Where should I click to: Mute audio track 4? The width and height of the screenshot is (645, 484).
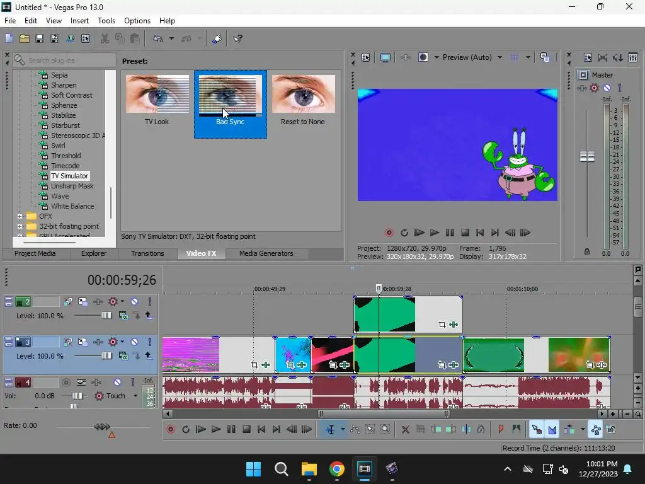click(117, 383)
